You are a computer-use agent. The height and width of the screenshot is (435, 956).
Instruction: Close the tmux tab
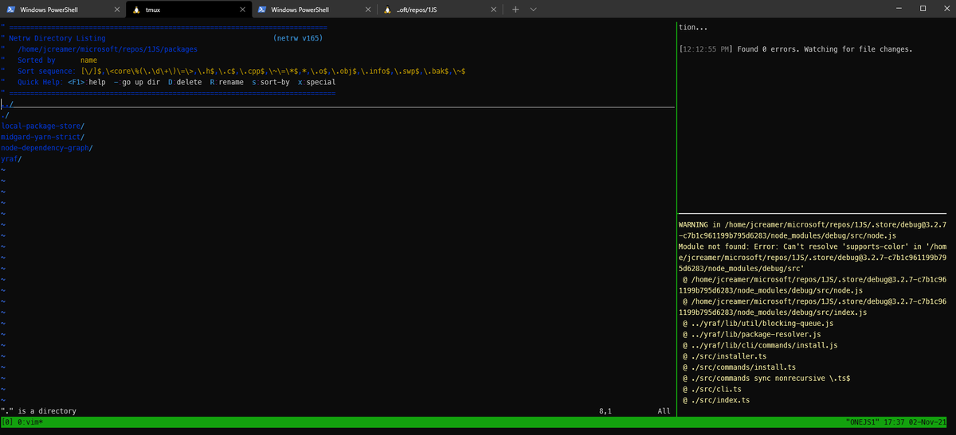click(241, 10)
